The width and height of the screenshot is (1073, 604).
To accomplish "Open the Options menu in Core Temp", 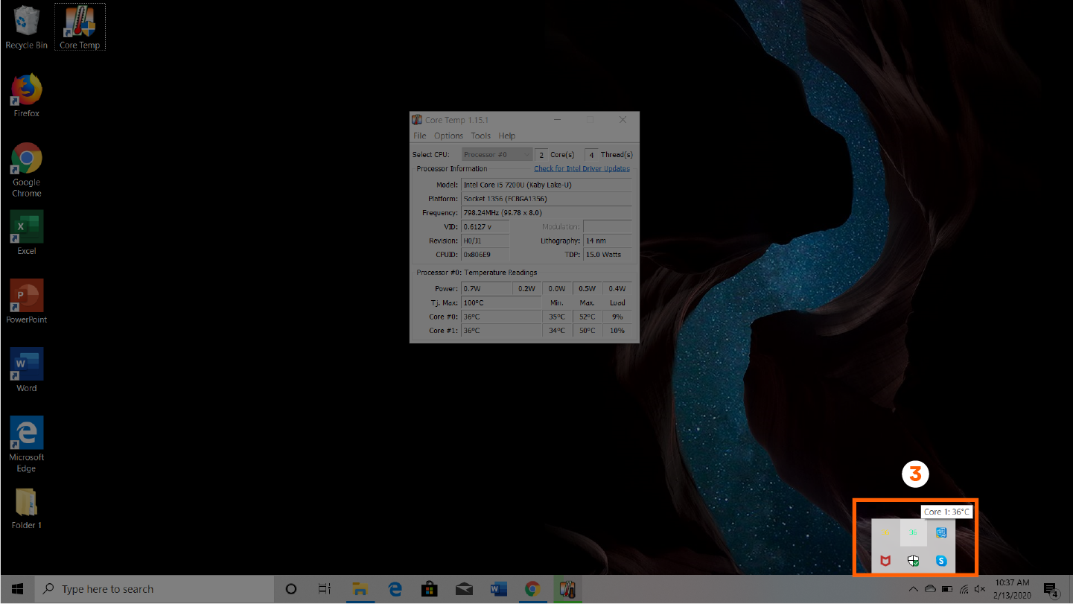I will [x=448, y=136].
